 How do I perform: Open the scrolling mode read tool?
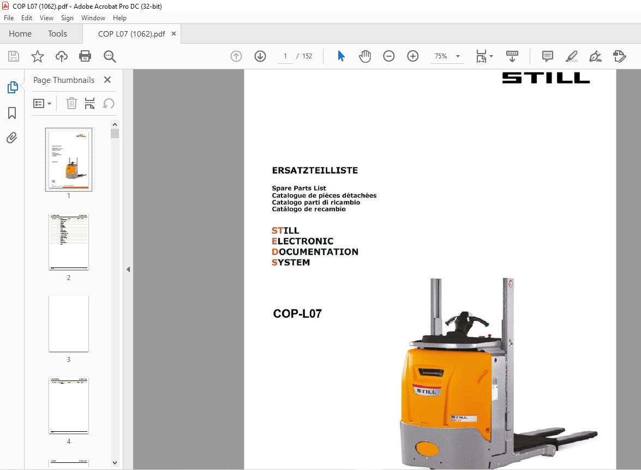[512, 56]
